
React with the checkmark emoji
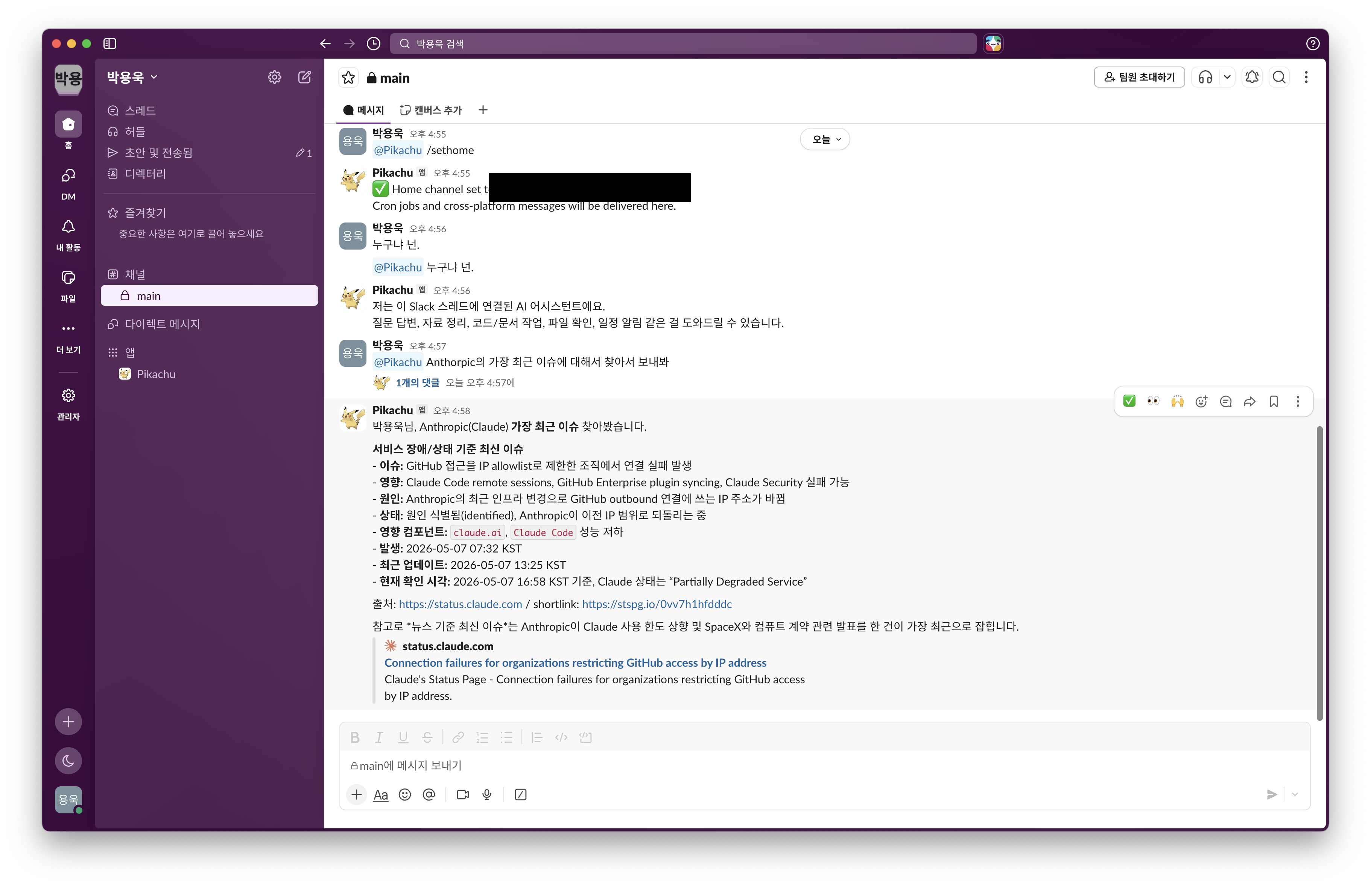[x=1129, y=401]
